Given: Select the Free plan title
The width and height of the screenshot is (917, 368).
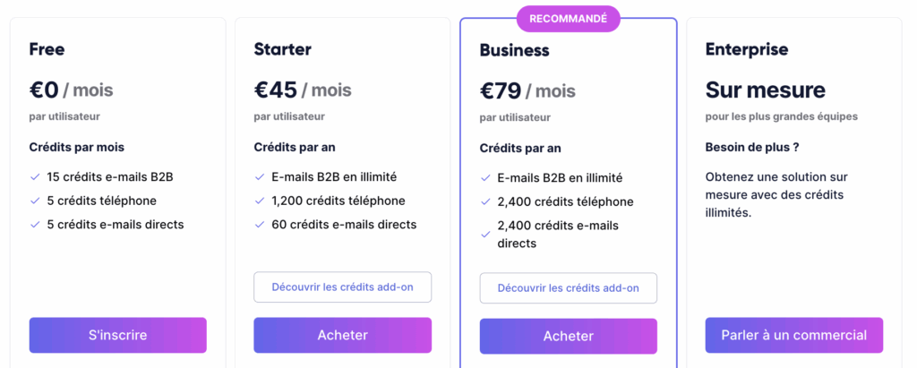Looking at the screenshot, I should [47, 49].
